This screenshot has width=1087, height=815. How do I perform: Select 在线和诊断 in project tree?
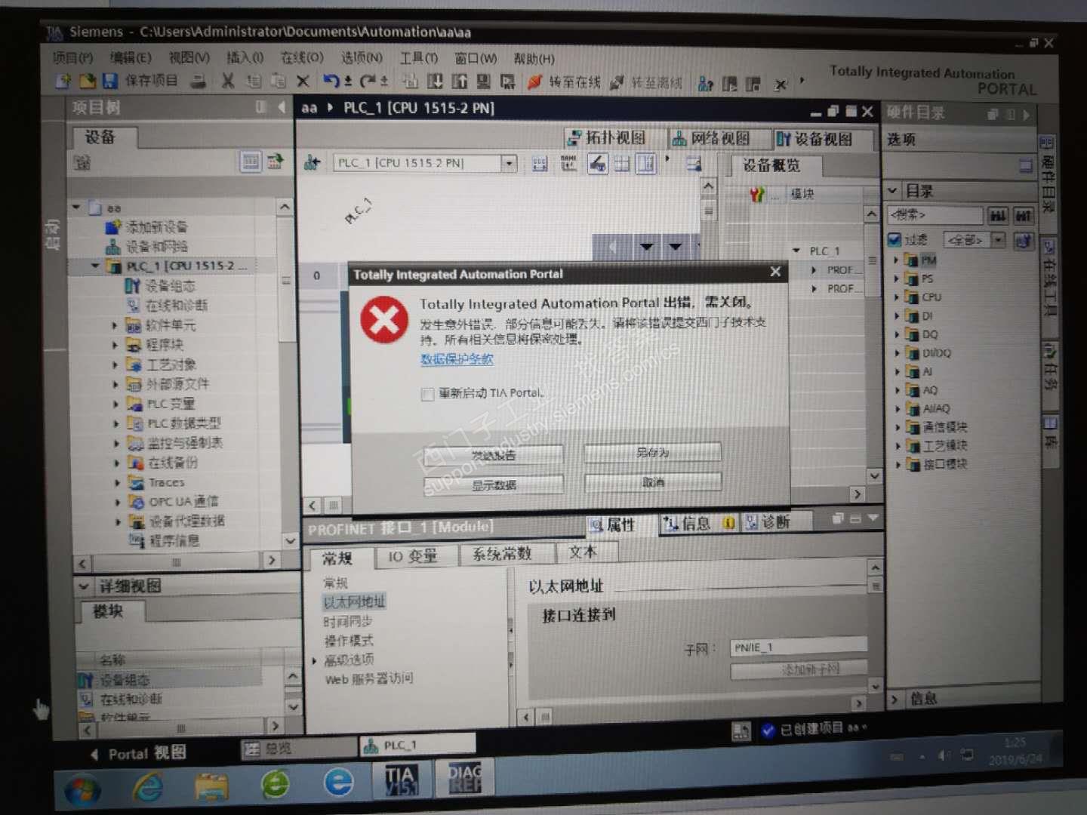[x=176, y=306]
